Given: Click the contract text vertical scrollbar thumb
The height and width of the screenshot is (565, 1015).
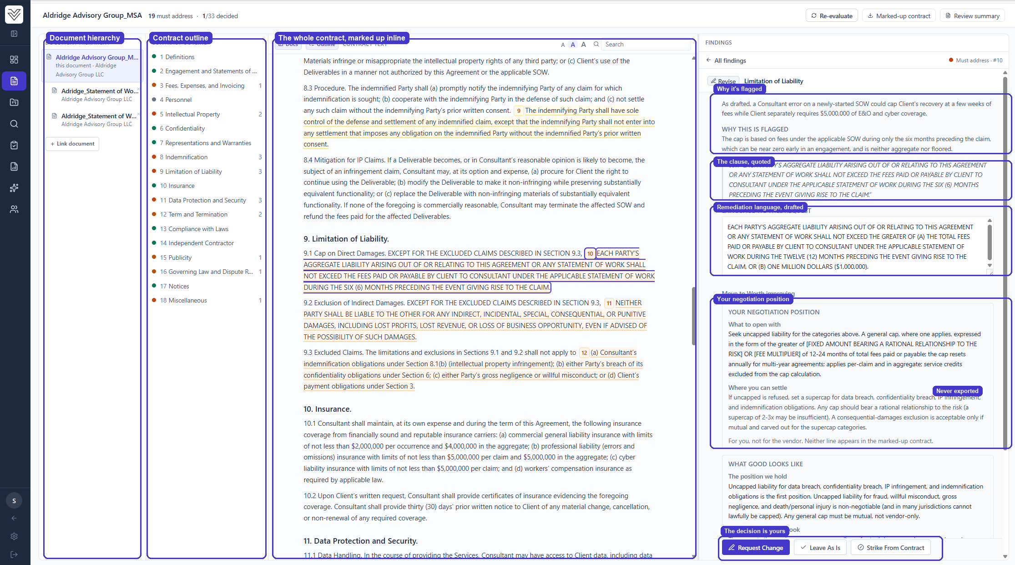Looking at the screenshot, I should [693, 316].
